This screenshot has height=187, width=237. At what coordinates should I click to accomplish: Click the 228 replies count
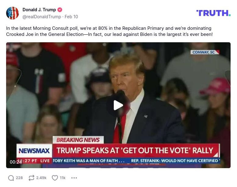point(19,178)
